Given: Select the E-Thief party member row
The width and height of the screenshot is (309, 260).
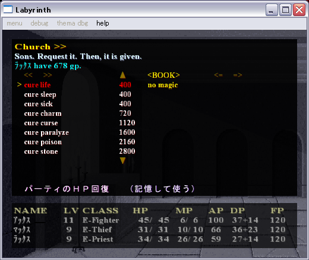Looking at the screenshot, I should point(150,230).
